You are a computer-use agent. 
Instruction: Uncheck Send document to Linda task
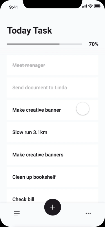(x=52, y=88)
